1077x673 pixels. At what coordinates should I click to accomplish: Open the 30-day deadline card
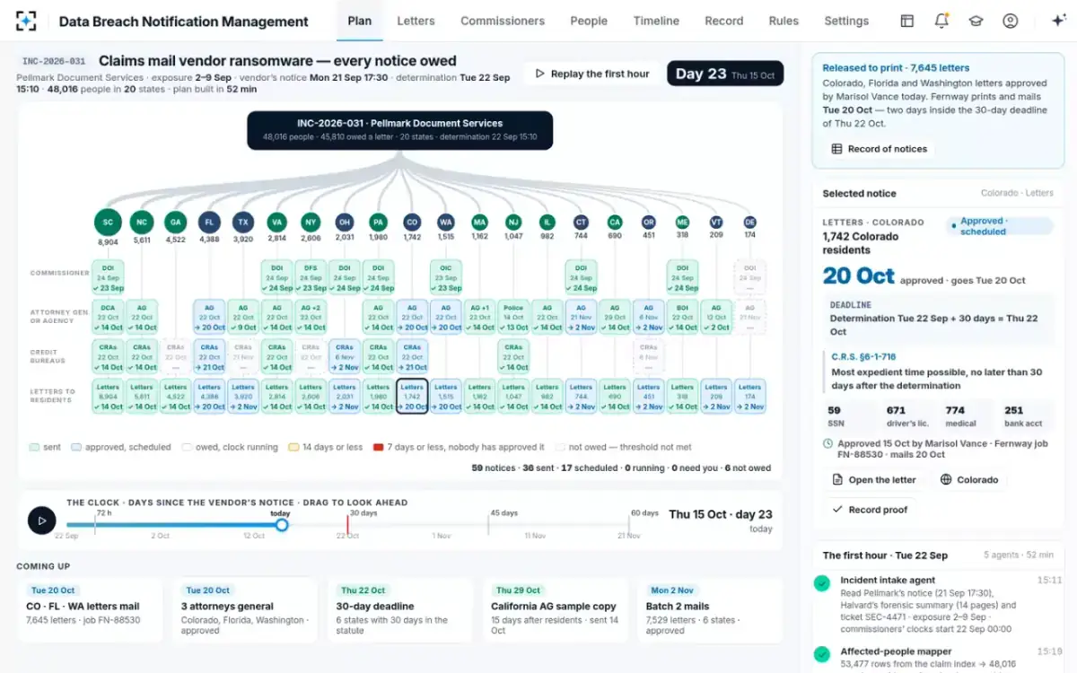(399, 610)
